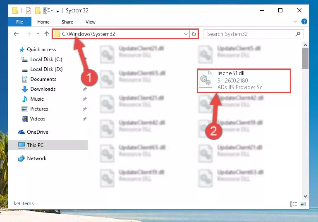Click version text 5.1.2600.2180

click(233, 80)
